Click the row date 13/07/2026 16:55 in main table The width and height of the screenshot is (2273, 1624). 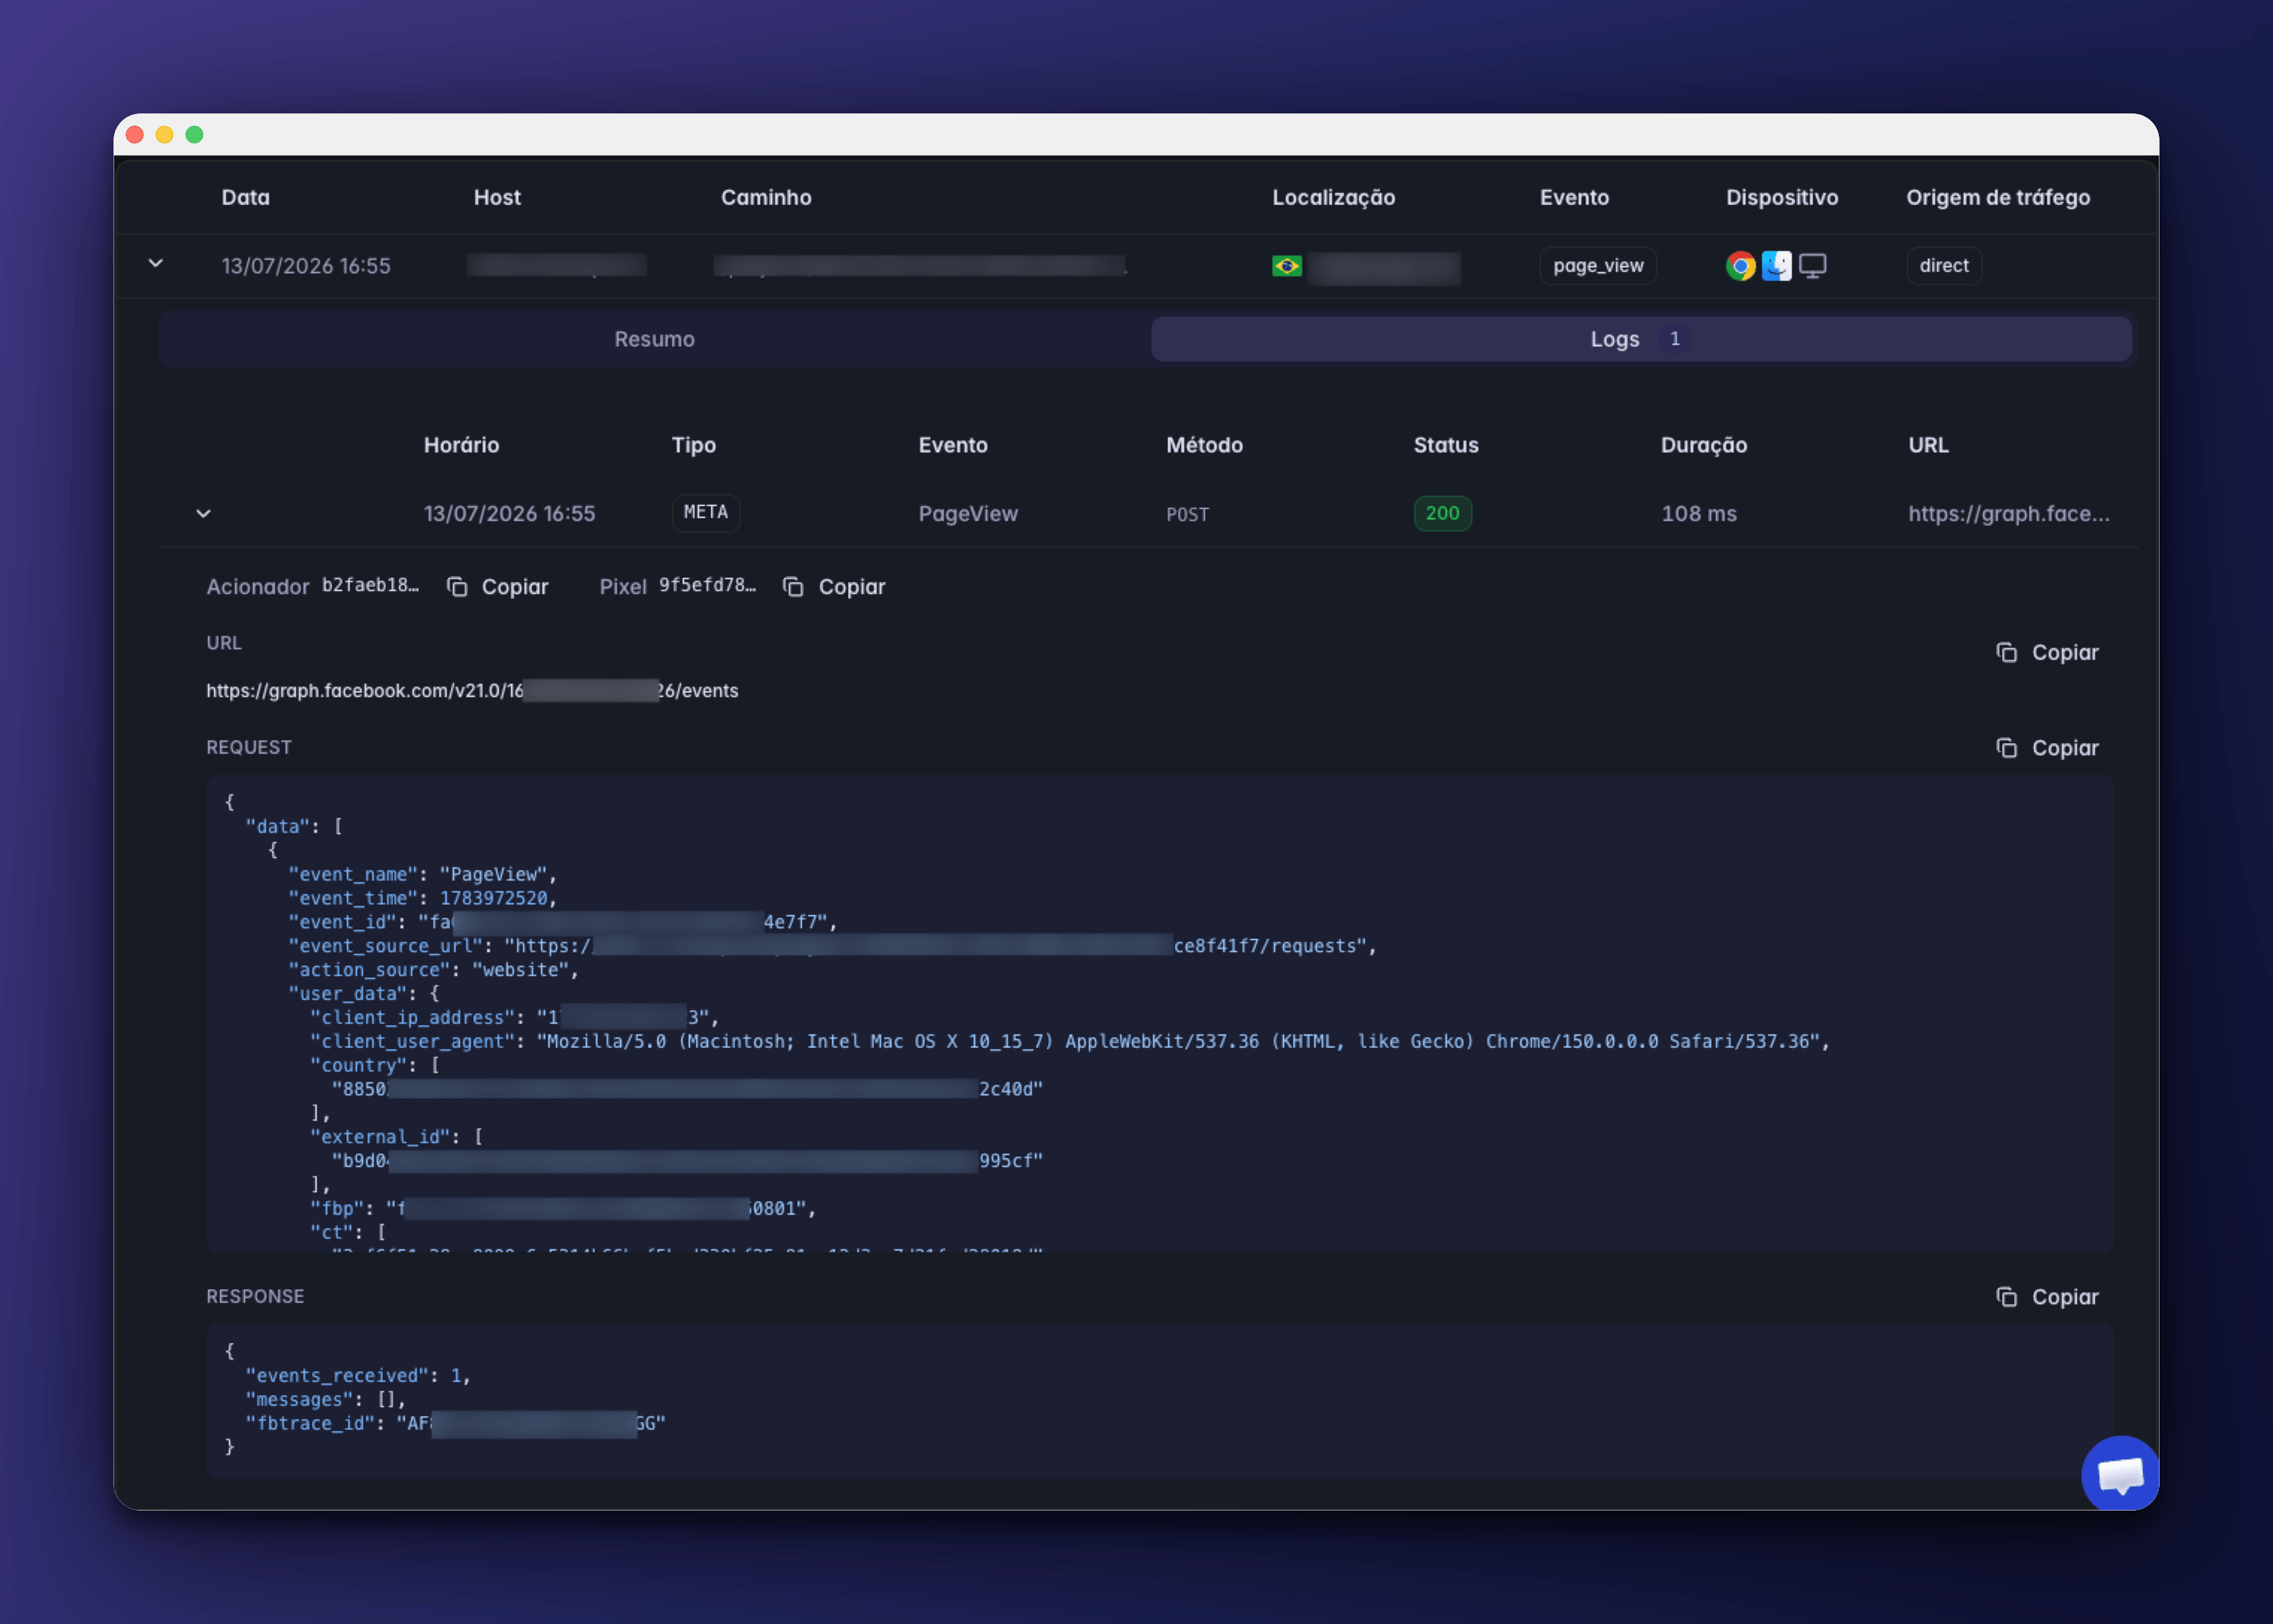tap(305, 265)
